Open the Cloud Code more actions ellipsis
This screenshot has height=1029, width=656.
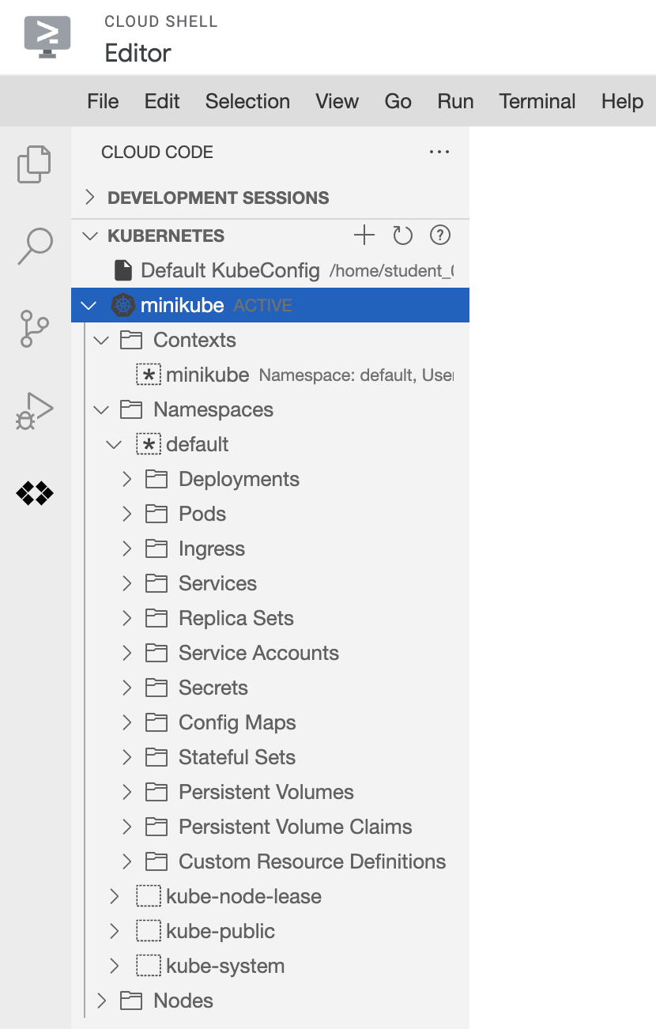coord(439,152)
